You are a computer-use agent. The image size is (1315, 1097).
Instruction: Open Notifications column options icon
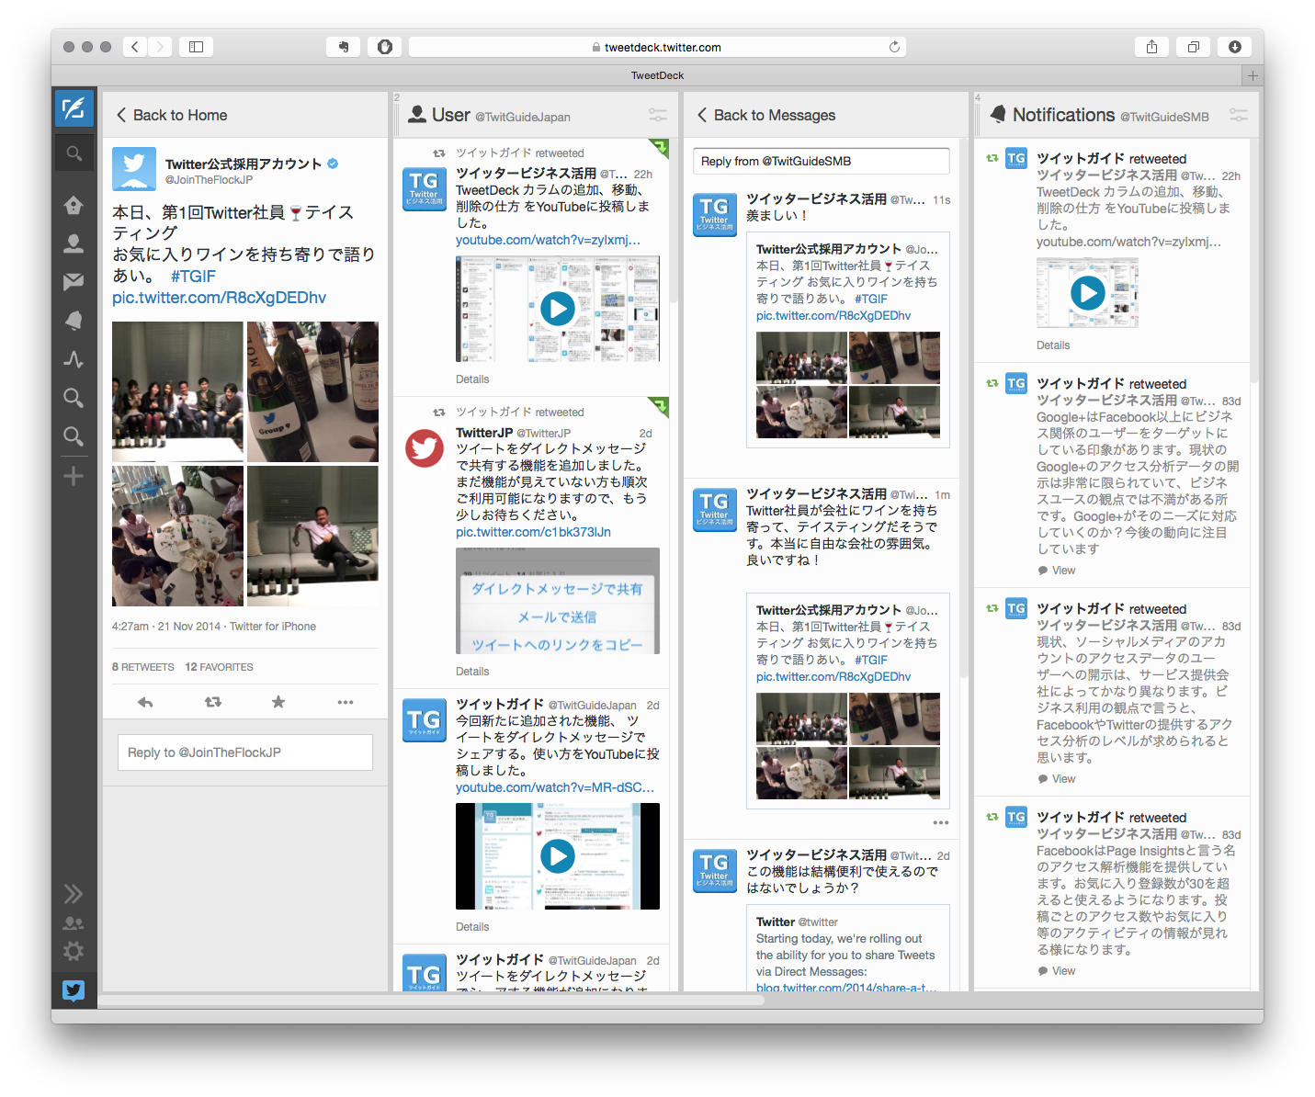point(1239,115)
